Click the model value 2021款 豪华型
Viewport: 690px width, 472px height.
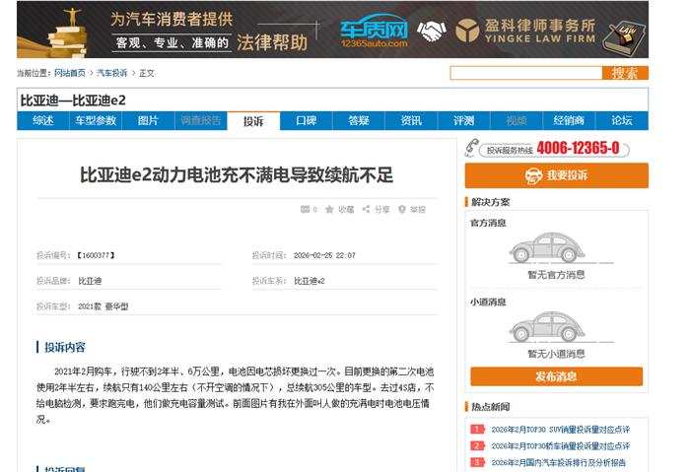click(x=103, y=306)
